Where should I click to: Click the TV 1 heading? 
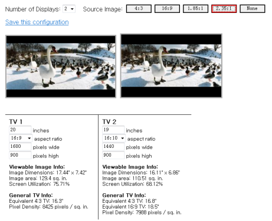click(16, 122)
